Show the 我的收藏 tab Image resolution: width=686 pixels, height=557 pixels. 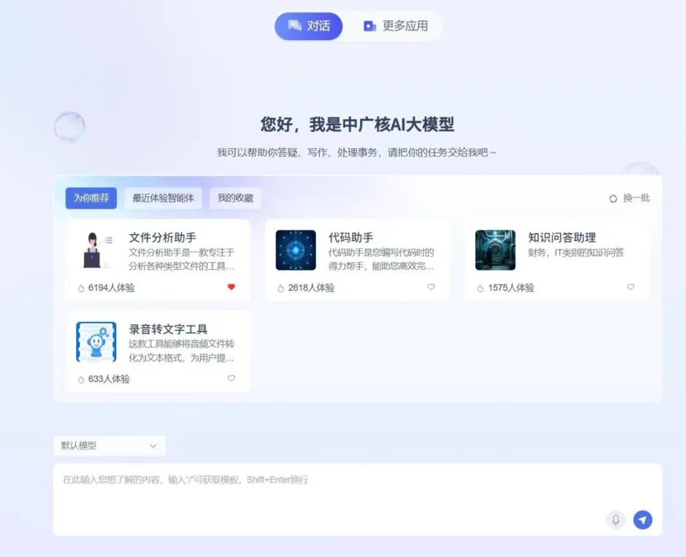(236, 198)
